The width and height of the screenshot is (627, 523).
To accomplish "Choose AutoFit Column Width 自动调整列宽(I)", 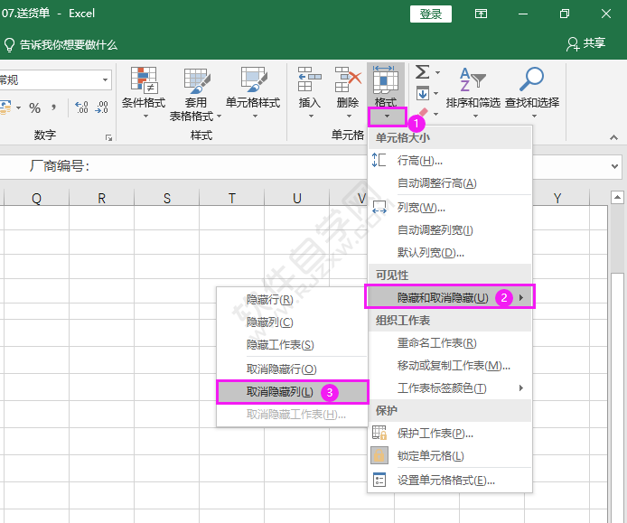I will coord(450,230).
